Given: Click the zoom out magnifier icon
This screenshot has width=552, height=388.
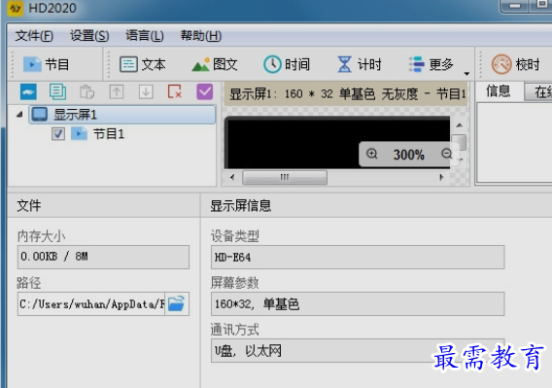Looking at the screenshot, I should pos(447,154).
